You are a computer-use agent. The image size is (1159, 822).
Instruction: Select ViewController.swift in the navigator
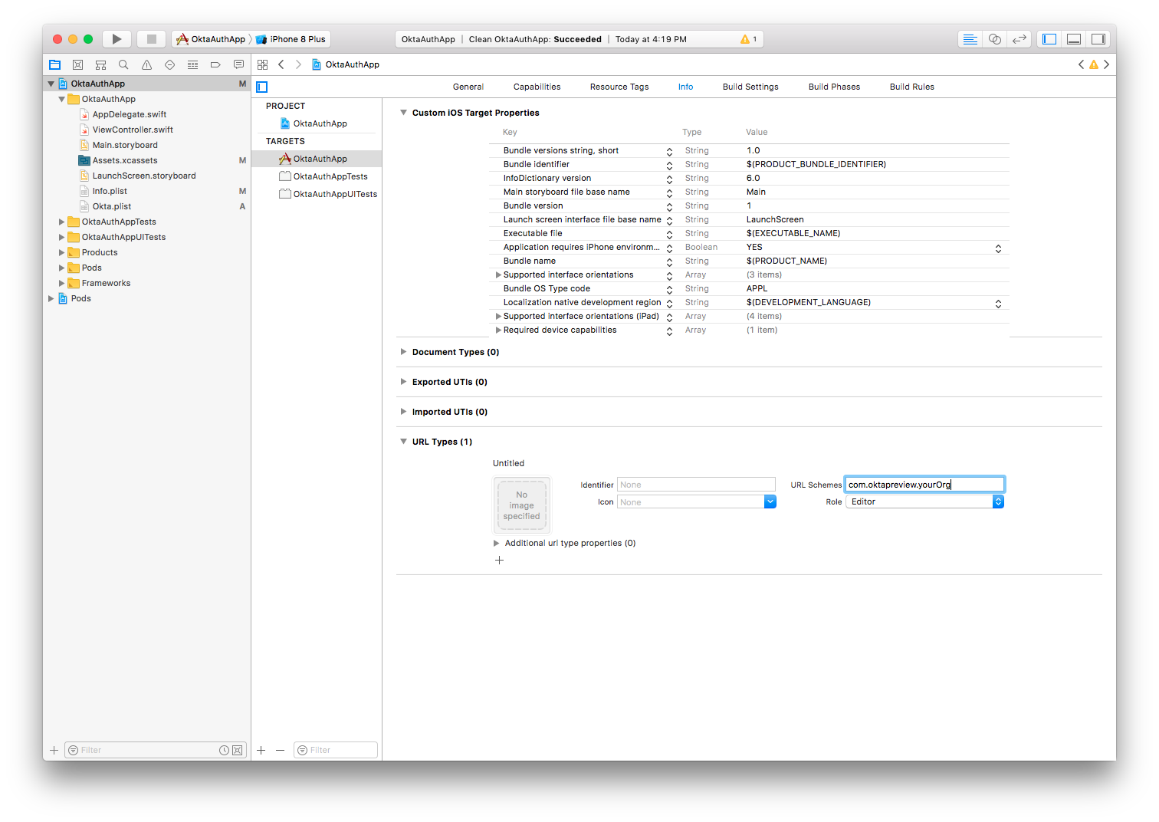[x=133, y=130]
